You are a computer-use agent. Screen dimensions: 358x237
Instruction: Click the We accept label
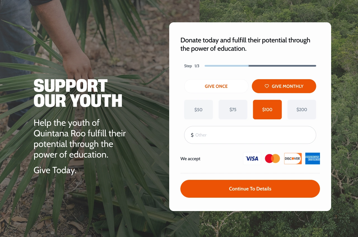[190, 159]
